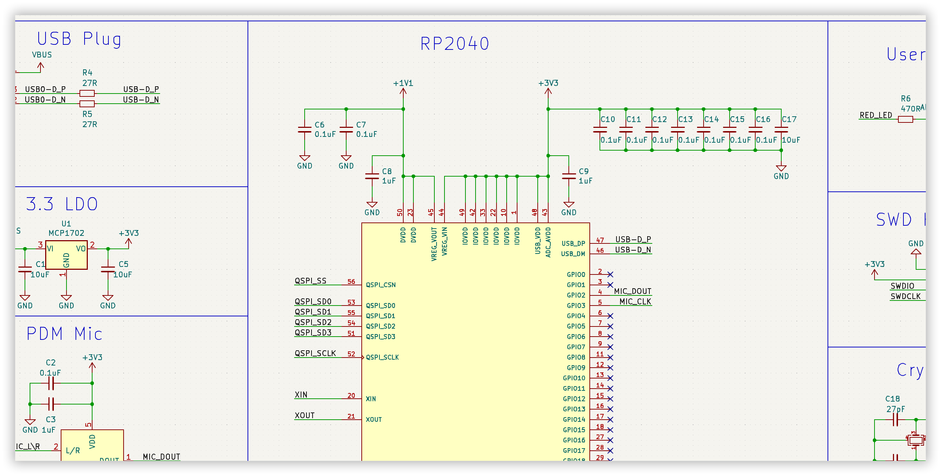Click the C7 0.1uF capacitor symbol
This screenshot has width=941, height=476.
click(x=346, y=130)
